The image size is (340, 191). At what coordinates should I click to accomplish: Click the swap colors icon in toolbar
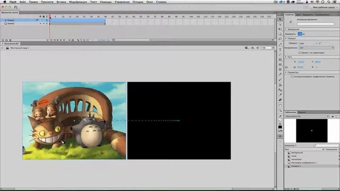[x=282, y=131]
